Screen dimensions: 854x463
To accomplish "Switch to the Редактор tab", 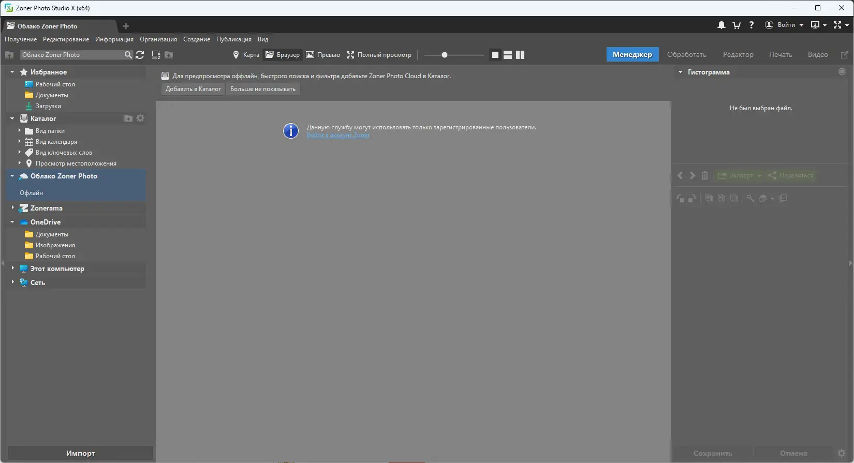I will pos(738,55).
